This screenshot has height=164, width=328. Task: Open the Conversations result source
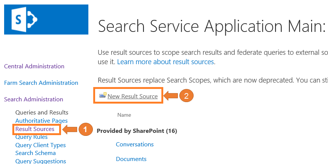pyautogui.click(x=135, y=144)
